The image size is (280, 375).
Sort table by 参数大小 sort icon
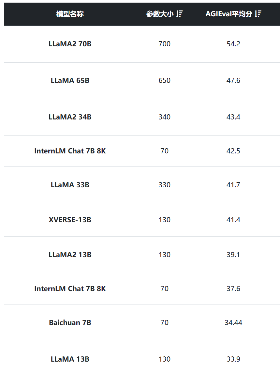click(x=179, y=14)
